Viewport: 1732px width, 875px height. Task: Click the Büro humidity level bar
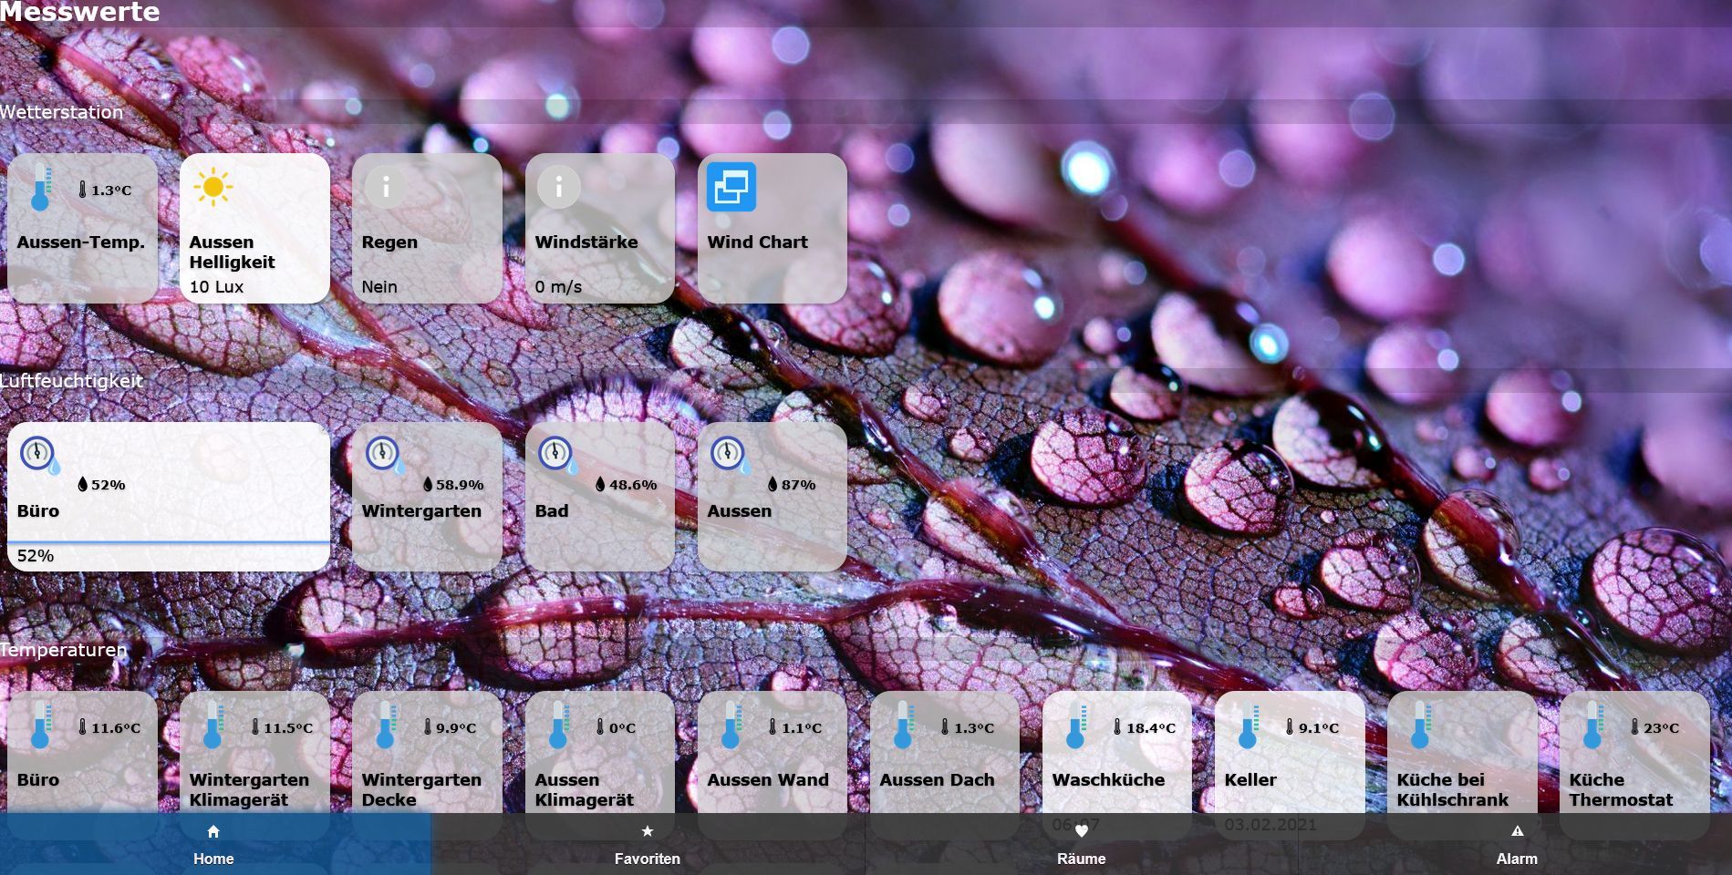coord(169,542)
